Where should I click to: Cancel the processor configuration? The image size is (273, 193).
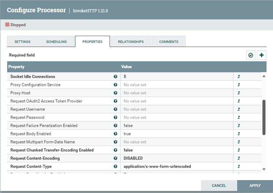[x=219, y=186]
